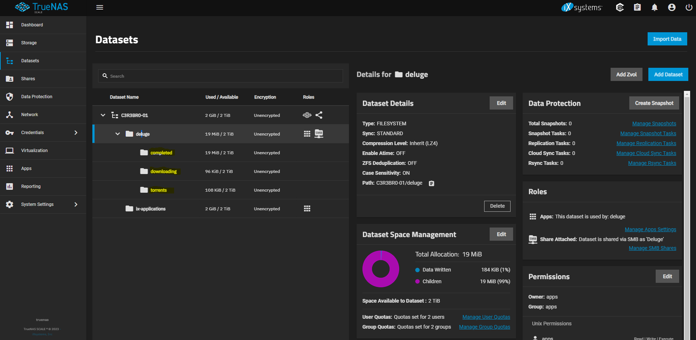696x340 pixels.
Task: Open Datasets in the sidebar
Action: 43,61
